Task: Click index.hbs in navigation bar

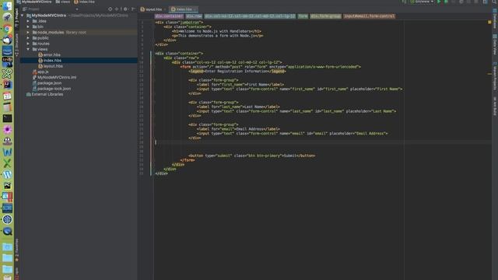Action: click(x=85, y=2)
